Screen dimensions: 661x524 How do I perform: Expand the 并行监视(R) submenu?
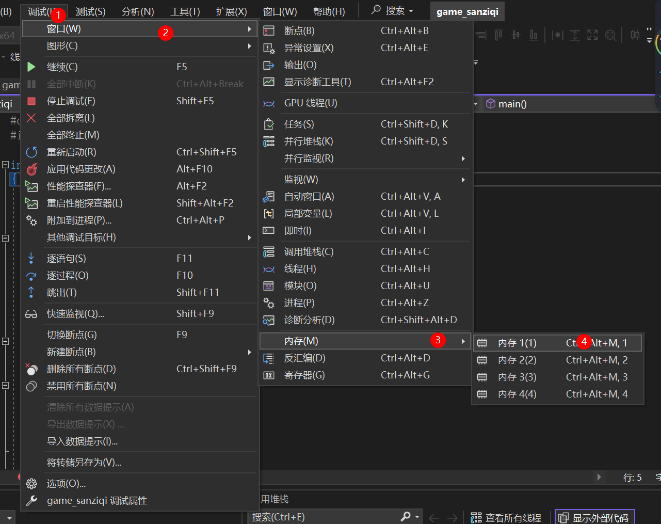(463, 158)
